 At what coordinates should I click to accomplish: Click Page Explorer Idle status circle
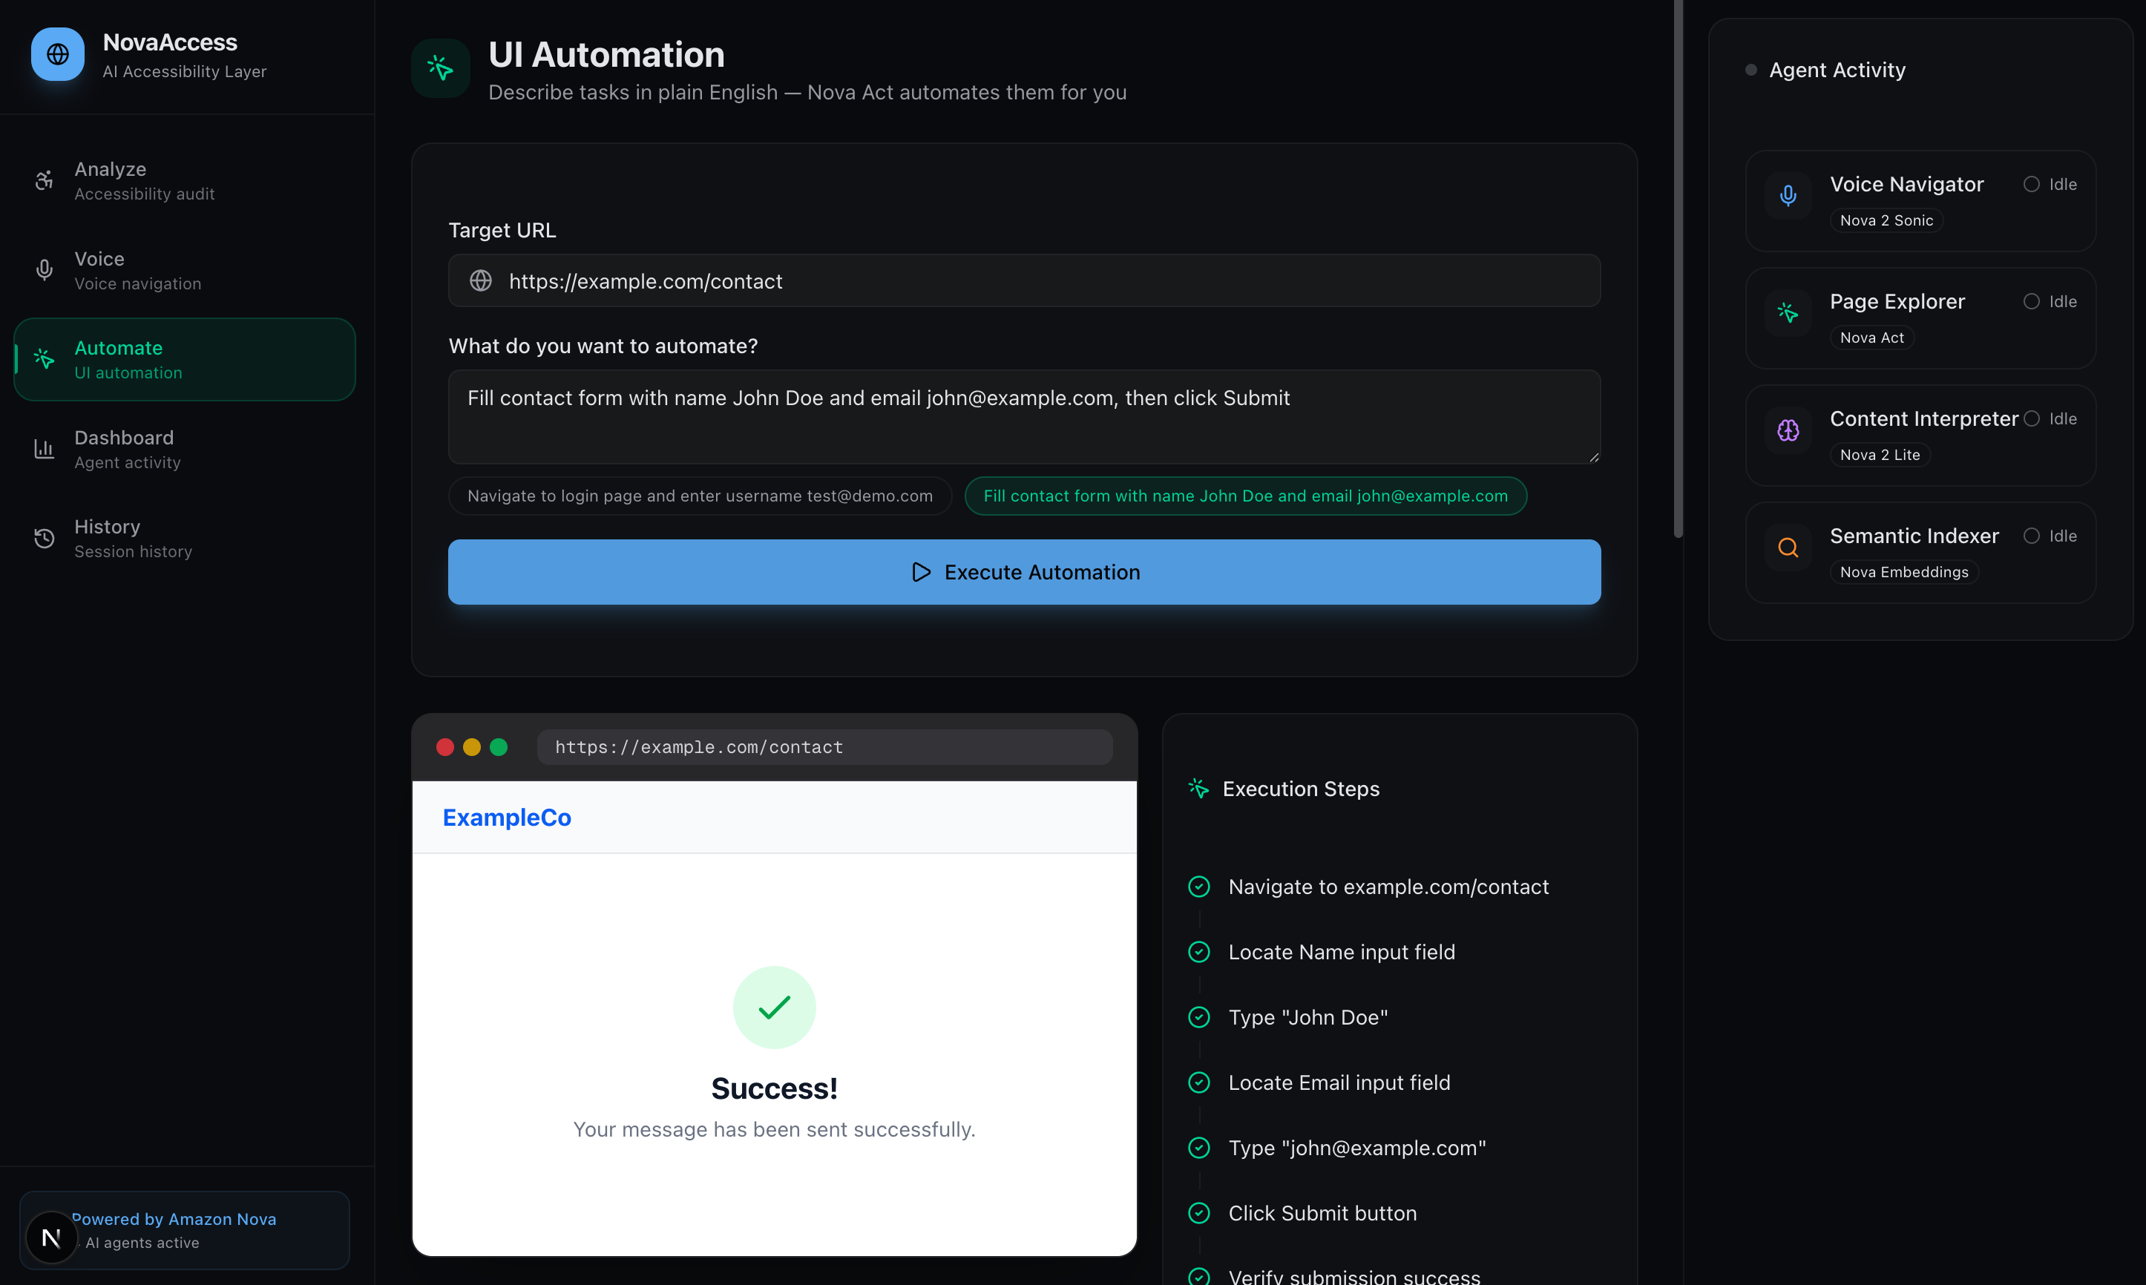tap(2031, 301)
